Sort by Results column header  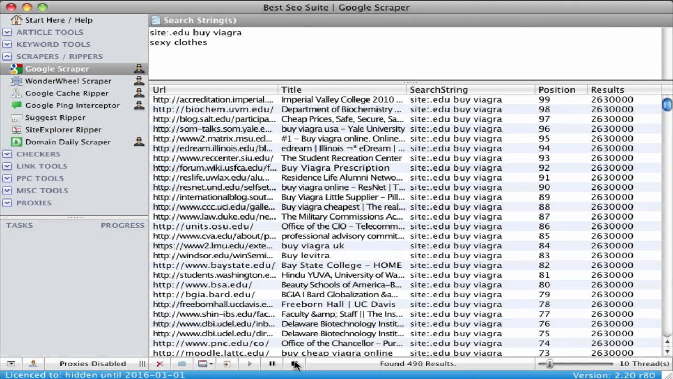[624, 90]
